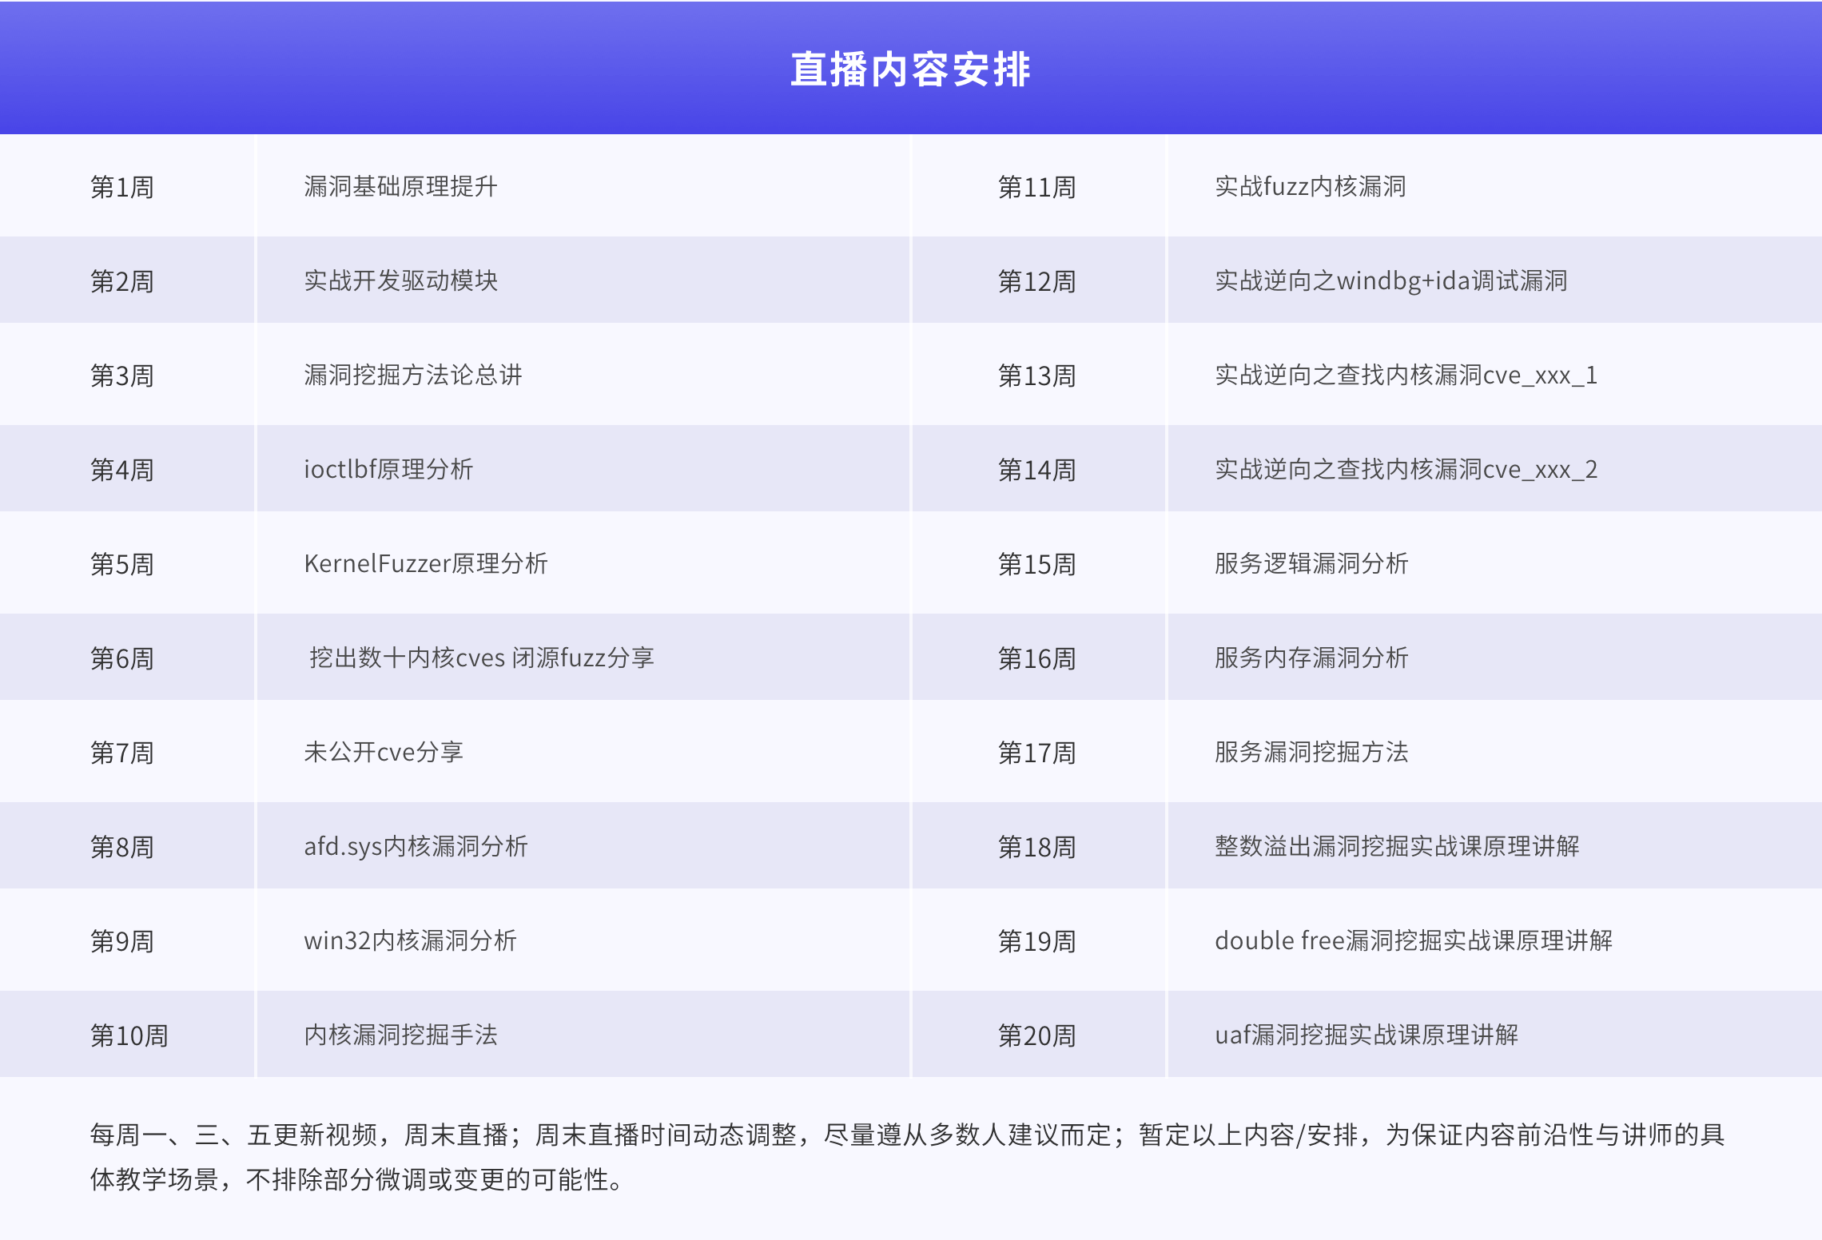This screenshot has height=1240, width=1822.
Task: Click win32内核漏洞分析 entry
Action: click(x=410, y=941)
